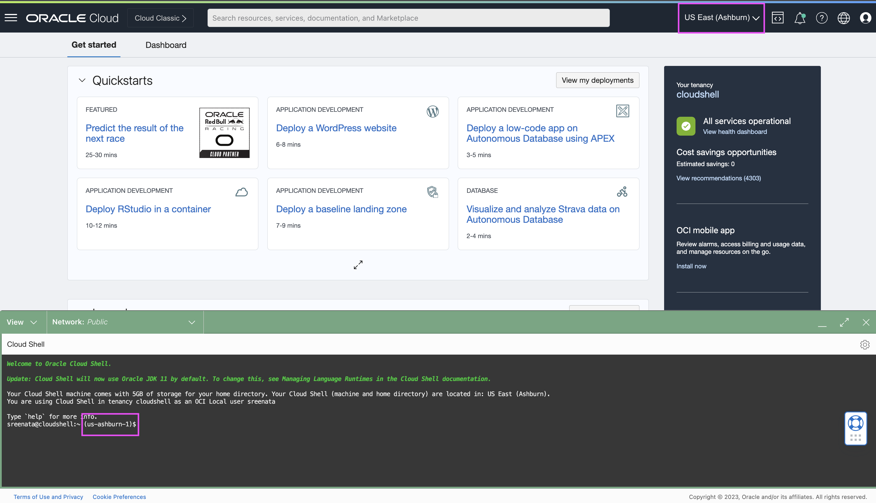Click the OCI help question mark icon
The width and height of the screenshot is (876, 503).
[x=821, y=17]
